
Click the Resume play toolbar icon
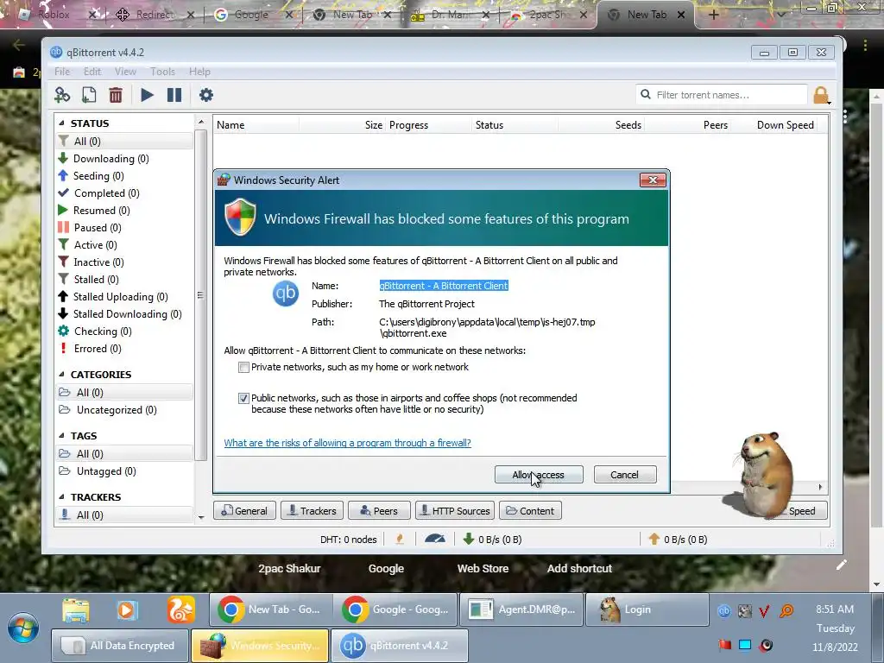pos(147,95)
